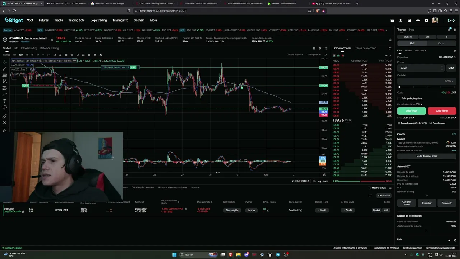Expand more timeframes dropdown arrow
The height and width of the screenshot is (259, 460).
pyautogui.click(x=42, y=55)
